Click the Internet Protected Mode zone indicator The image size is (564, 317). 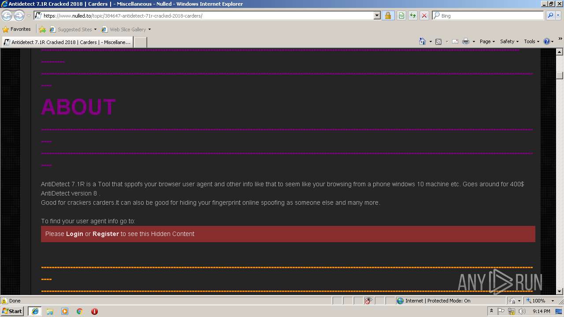coord(433,301)
